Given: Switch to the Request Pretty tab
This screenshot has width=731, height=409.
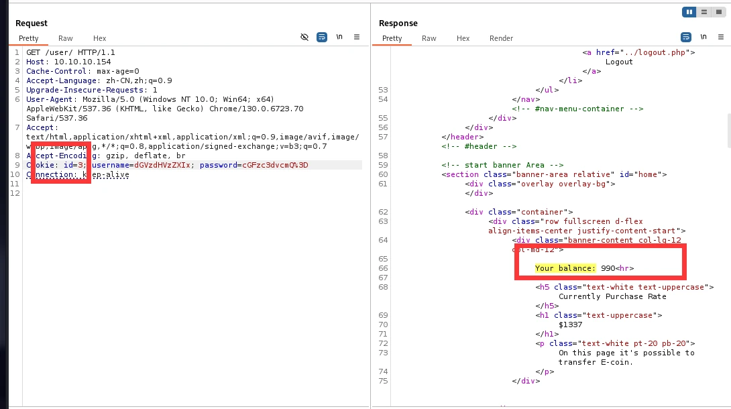Looking at the screenshot, I should tap(28, 38).
